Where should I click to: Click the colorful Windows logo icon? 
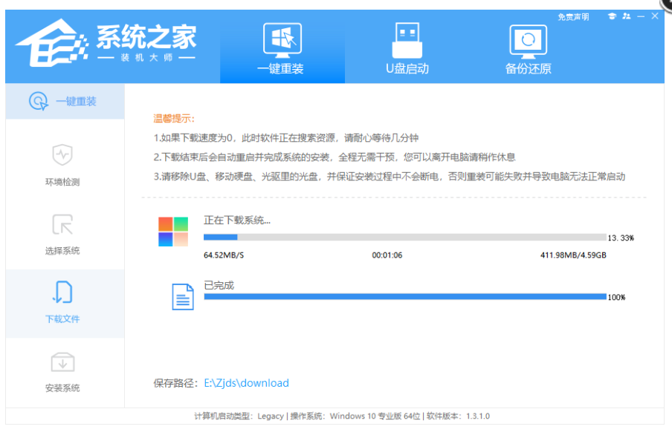[x=173, y=232]
